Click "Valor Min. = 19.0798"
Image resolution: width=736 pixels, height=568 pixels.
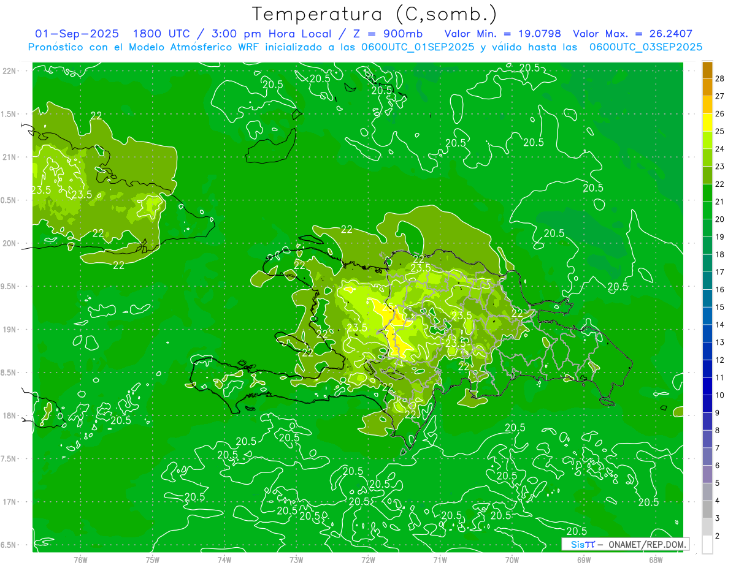pos(504,34)
